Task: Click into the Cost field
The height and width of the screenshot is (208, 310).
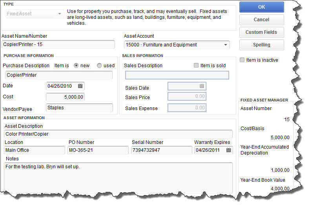Action: [65, 97]
